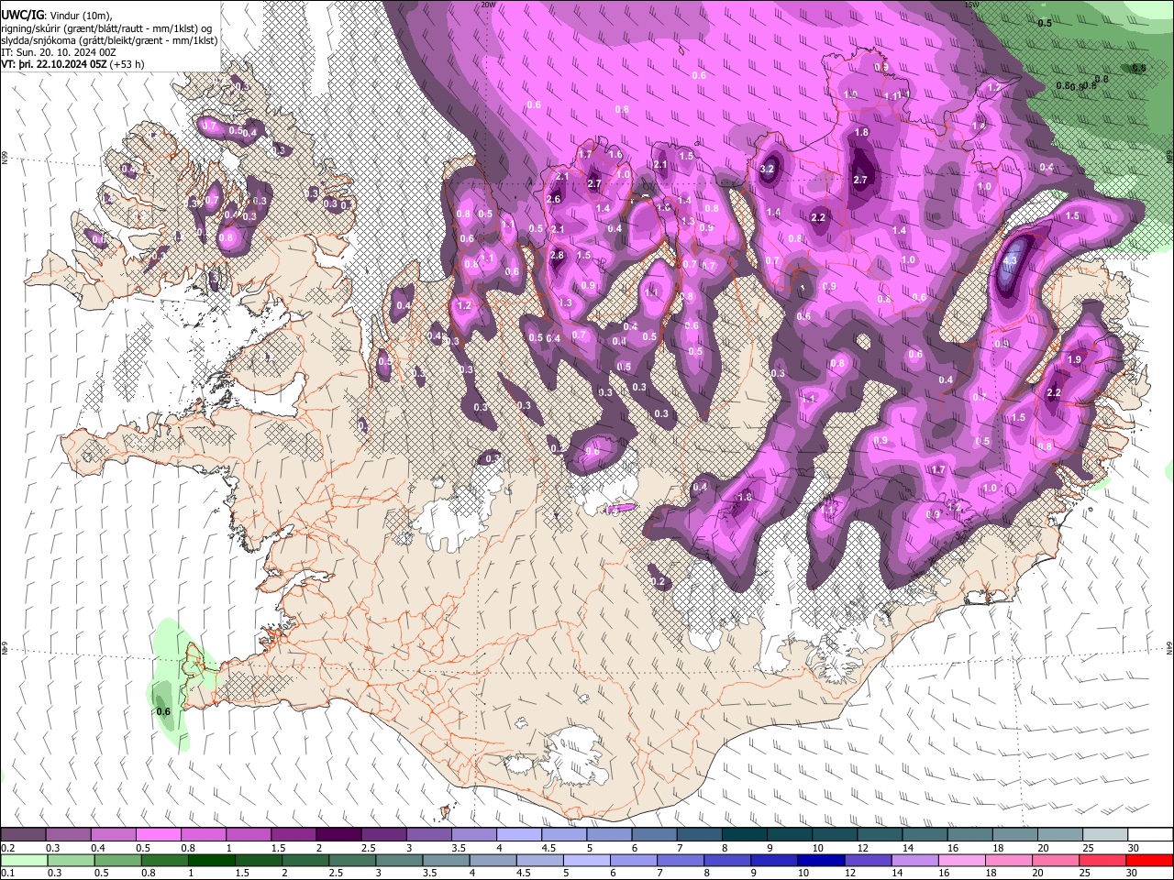Screen dimensions: 1174x880
Task: Click the 'VT: þri. 22.10.2024 05Z (+53 h)' line
Action: click(72, 64)
